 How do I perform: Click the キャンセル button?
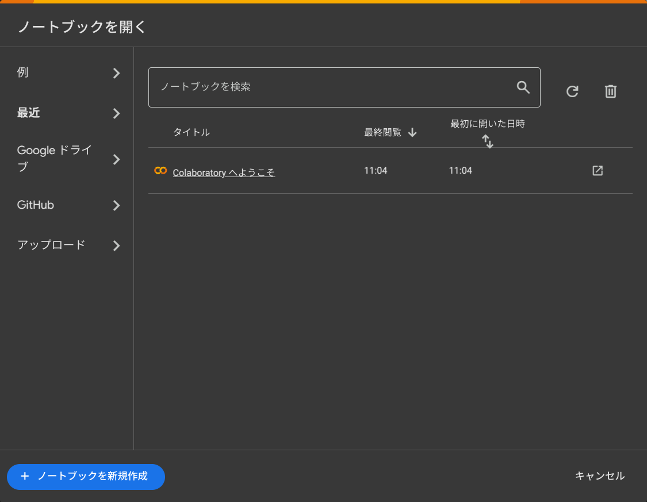click(x=599, y=476)
